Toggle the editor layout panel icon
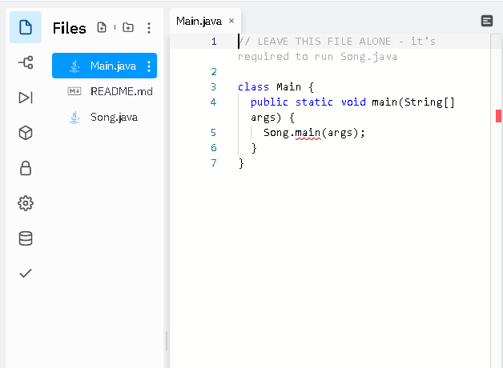The height and width of the screenshot is (368, 503). coord(487,21)
